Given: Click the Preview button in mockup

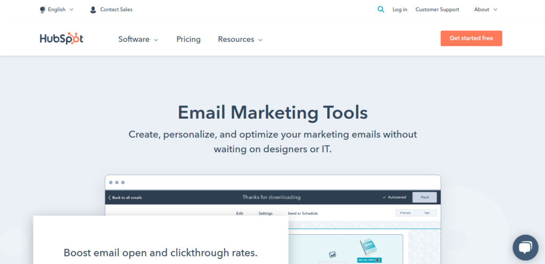Looking at the screenshot, I should [405, 213].
